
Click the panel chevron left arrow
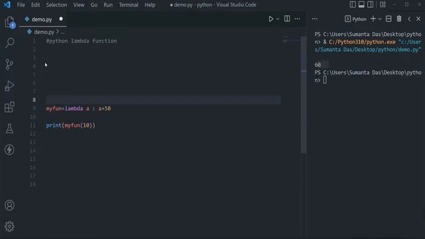(409, 19)
